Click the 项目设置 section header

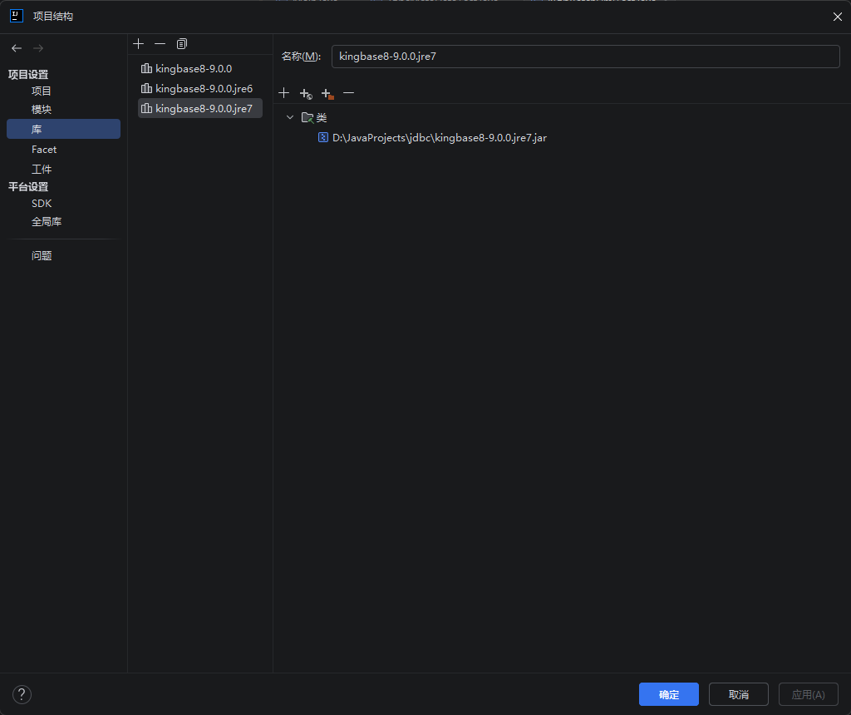click(28, 74)
